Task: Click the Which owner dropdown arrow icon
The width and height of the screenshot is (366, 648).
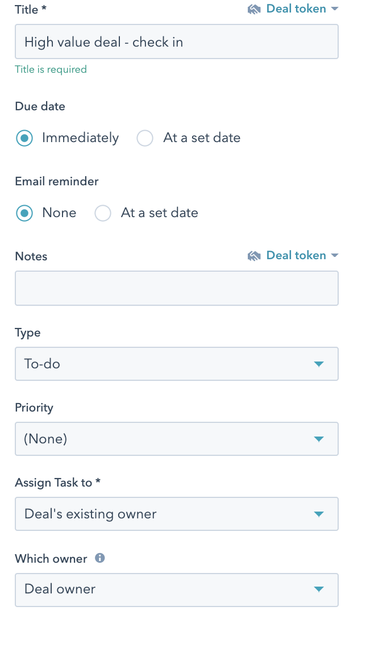Action: coord(319,589)
